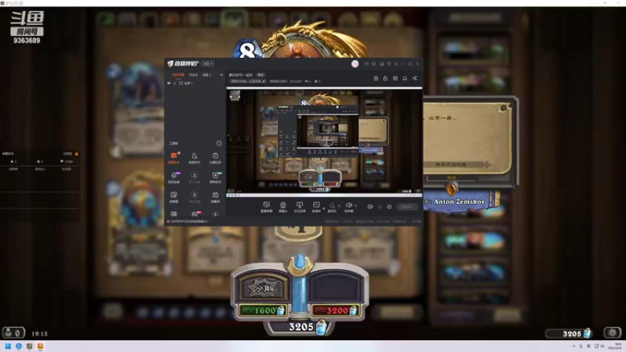Image resolution: width=626 pixels, height=352 pixels.
Task: Open the checkmark clipboard task tool
Action: pos(215,157)
